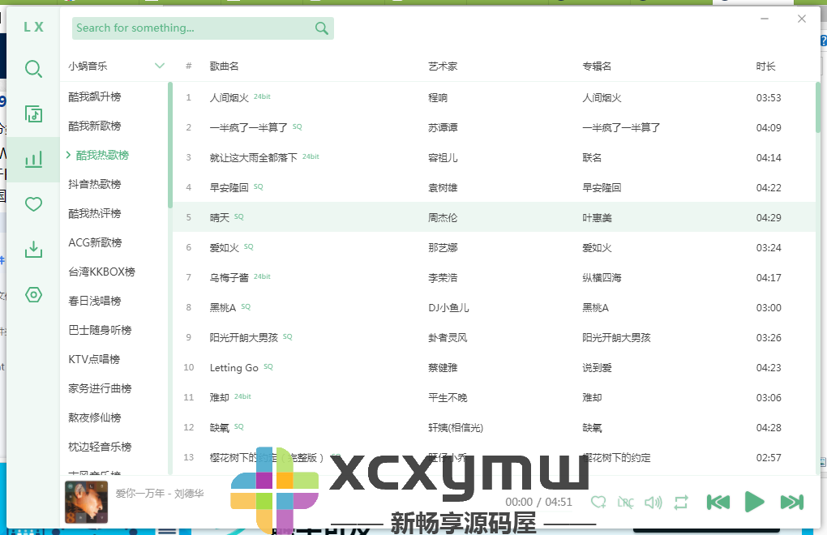Click inside the search input field
Viewport: 827px width, 535px height.
186,28
